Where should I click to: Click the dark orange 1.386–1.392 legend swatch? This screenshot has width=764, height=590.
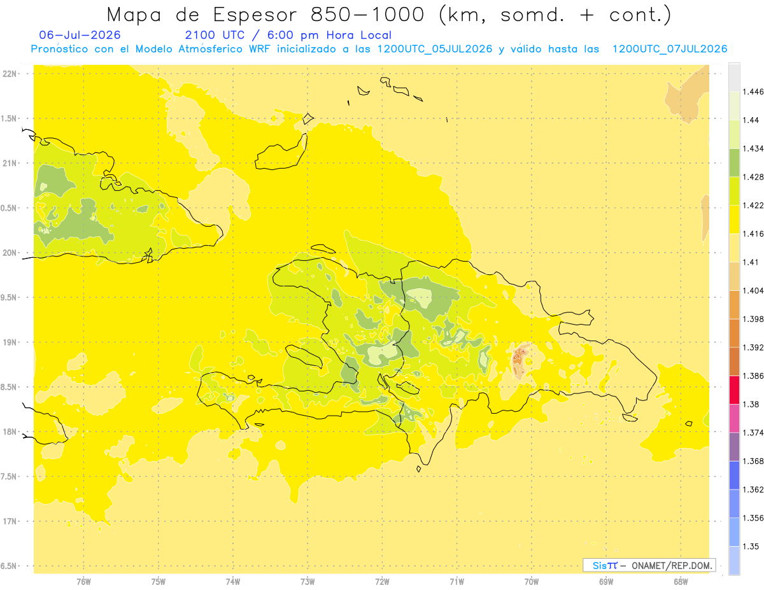[x=734, y=362]
